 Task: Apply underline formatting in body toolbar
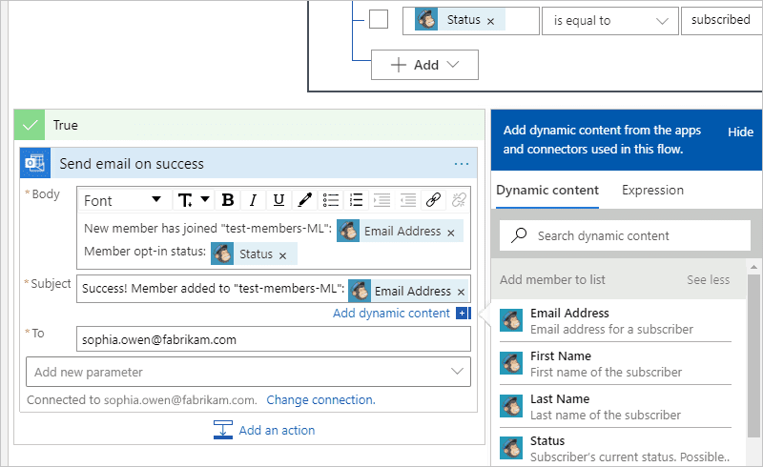(x=278, y=200)
